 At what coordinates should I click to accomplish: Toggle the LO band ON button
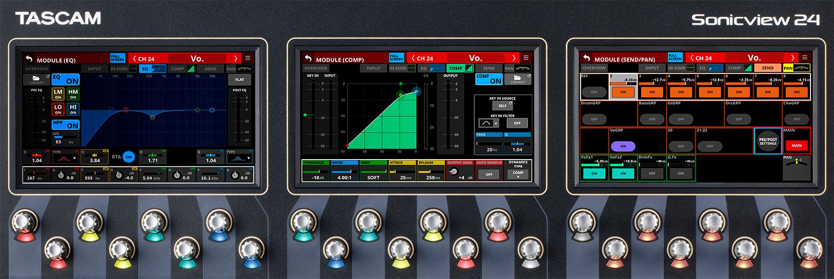pyautogui.click(x=58, y=110)
